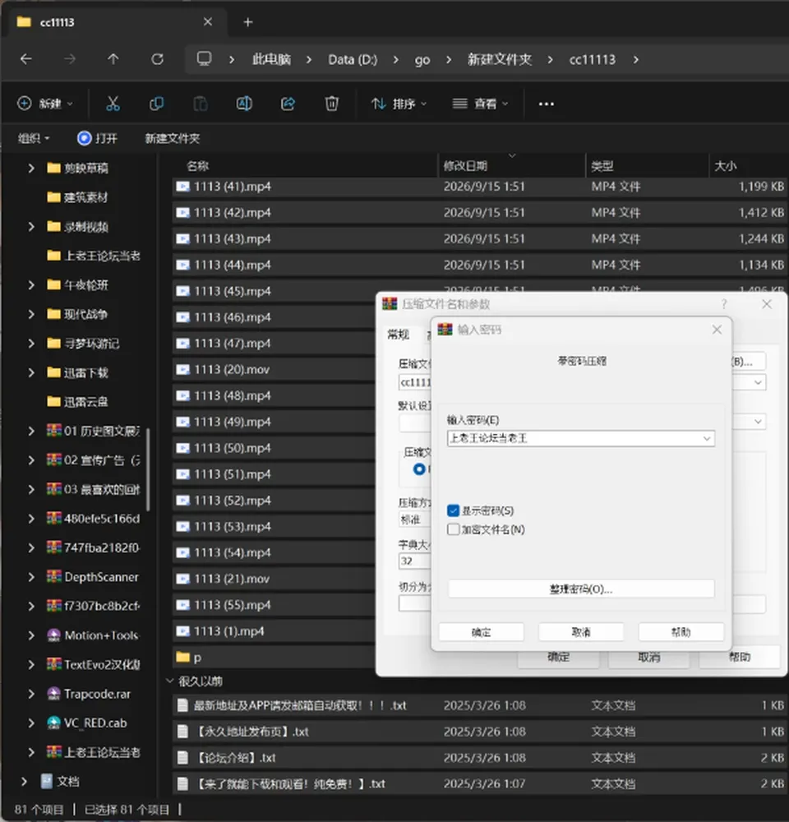Open the password entry dropdown arrow
This screenshot has width=789, height=822.
pyautogui.click(x=707, y=438)
